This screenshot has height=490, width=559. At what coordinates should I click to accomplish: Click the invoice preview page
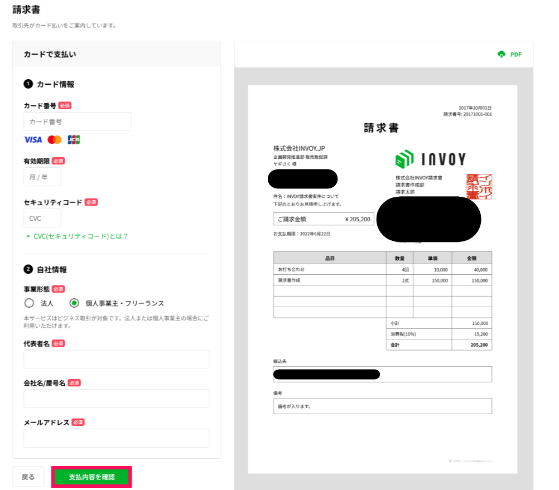tap(383, 279)
